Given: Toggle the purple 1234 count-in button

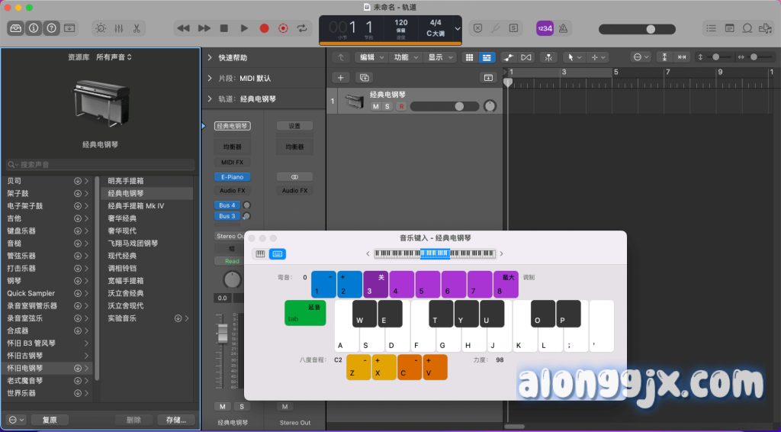Looking at the screenshot, I should click(x=545, y=28).
